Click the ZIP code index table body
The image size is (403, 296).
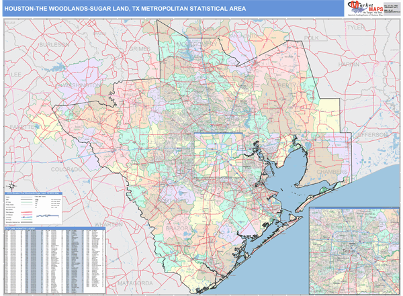pyautogui.click(x=55, y=262)
